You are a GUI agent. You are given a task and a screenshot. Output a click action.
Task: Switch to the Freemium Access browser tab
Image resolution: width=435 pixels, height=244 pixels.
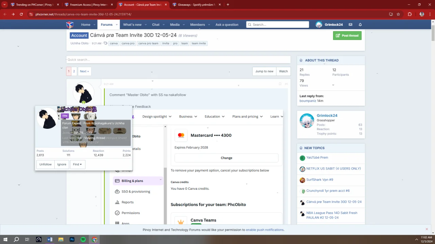tap(88, 5)
